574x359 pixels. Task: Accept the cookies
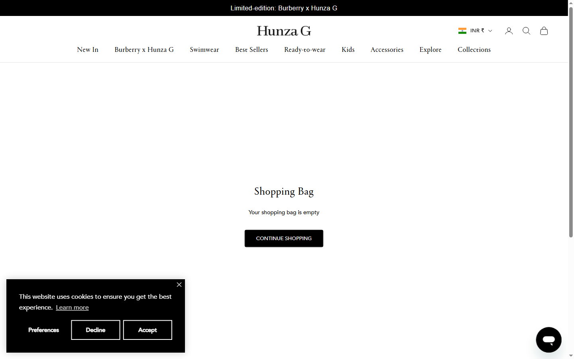click(147, 330)
